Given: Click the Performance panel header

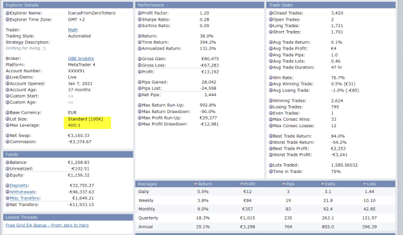Looking at the screenshot, I should click(x=200, y=5).
